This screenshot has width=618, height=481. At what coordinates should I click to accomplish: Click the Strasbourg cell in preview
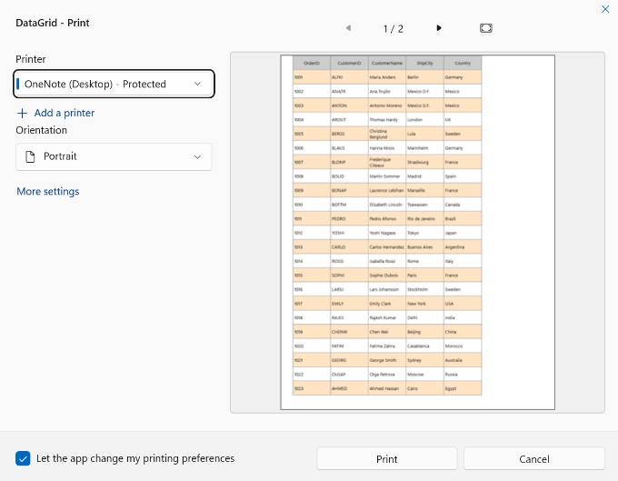[425, 162]
